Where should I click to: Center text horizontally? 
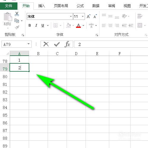[x=110, y=25]
